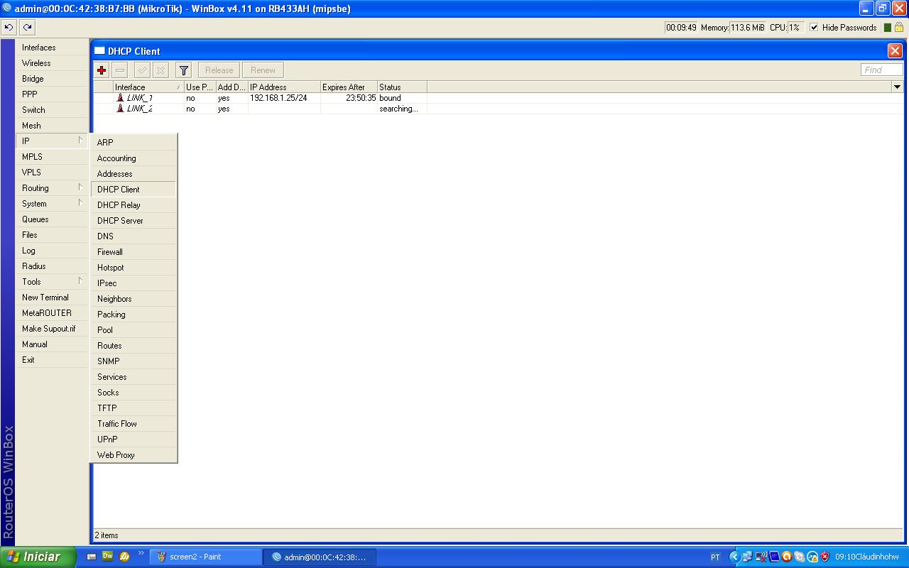Sort by Expires After column header
Viewport: 909px width, 568px height.
coord(349,87)
